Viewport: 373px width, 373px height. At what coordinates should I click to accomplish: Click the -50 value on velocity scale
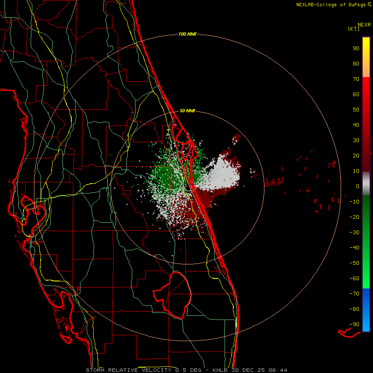[354, 263]
